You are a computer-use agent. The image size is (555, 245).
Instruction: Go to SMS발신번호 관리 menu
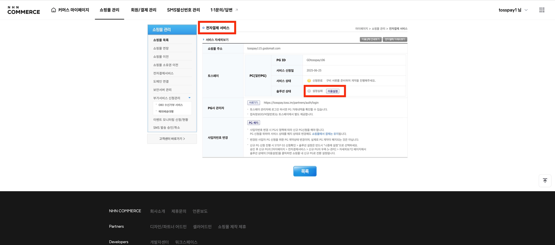183,10
